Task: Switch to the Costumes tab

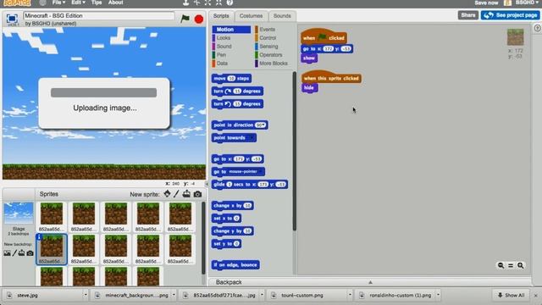Action: click(251, 16)
